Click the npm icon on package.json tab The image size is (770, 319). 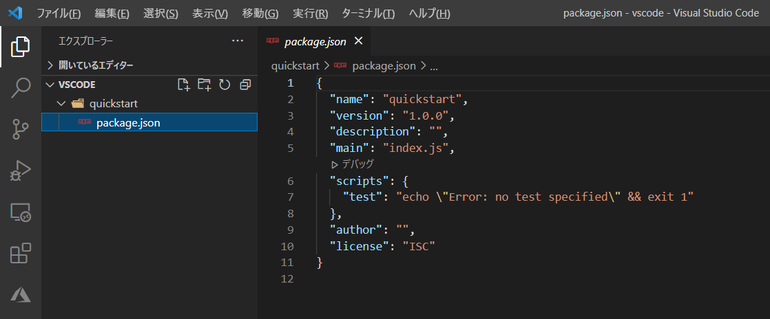pos(273,41)
